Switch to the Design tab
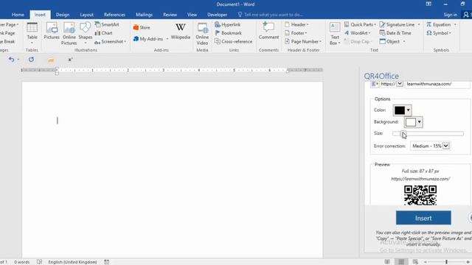The width and height of the screenshot is (472, 265). 63,15
